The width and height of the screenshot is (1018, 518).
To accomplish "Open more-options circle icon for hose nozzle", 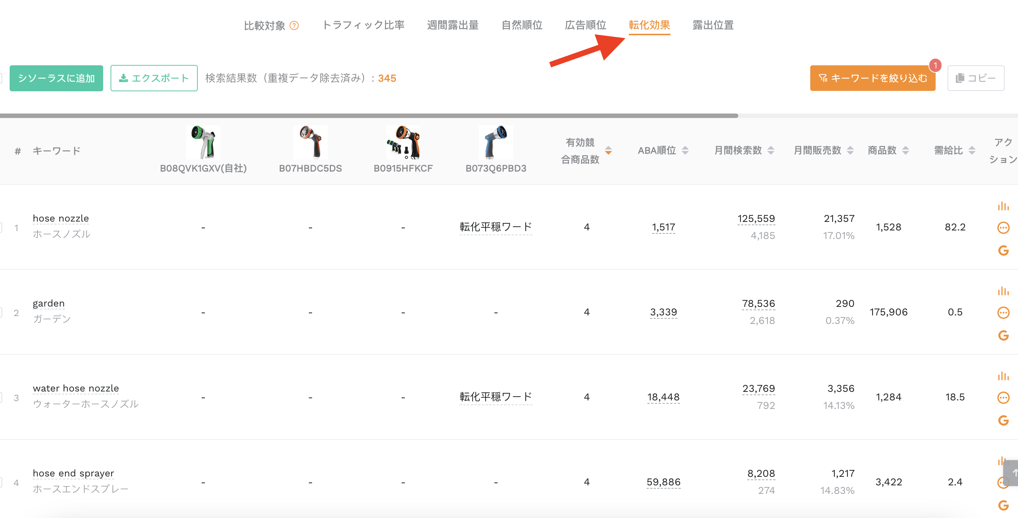I will pyautogui.click(x=1003, y=227).
